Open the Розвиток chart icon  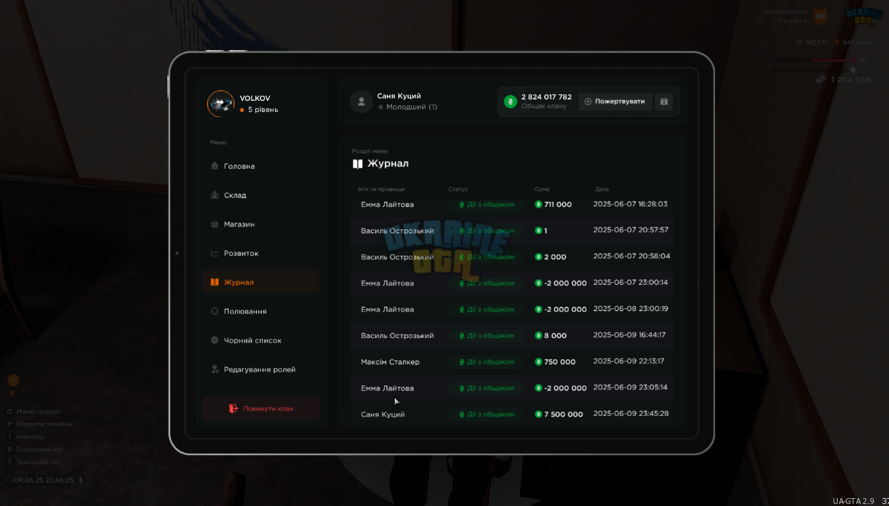[x=214, y=253]
